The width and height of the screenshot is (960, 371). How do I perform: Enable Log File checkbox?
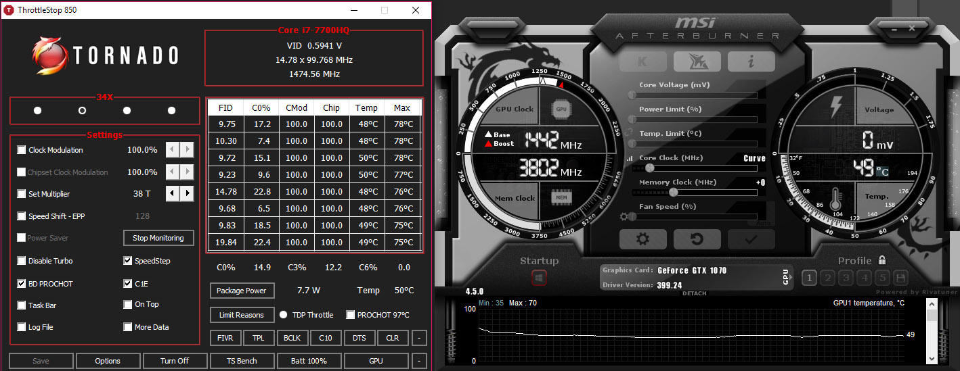22,327
